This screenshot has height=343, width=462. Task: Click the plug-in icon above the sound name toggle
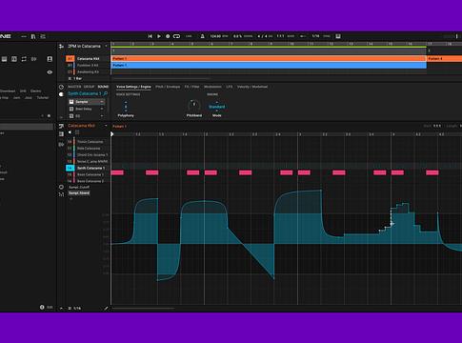[61, 87]
